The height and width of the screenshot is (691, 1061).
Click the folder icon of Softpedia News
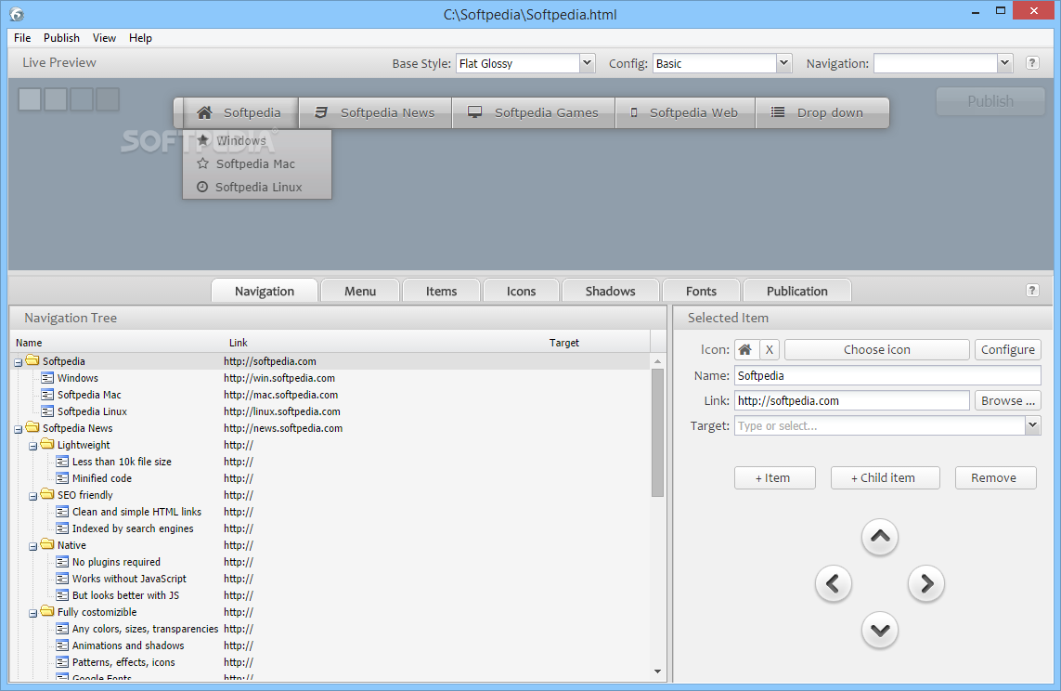click(32, 427)
